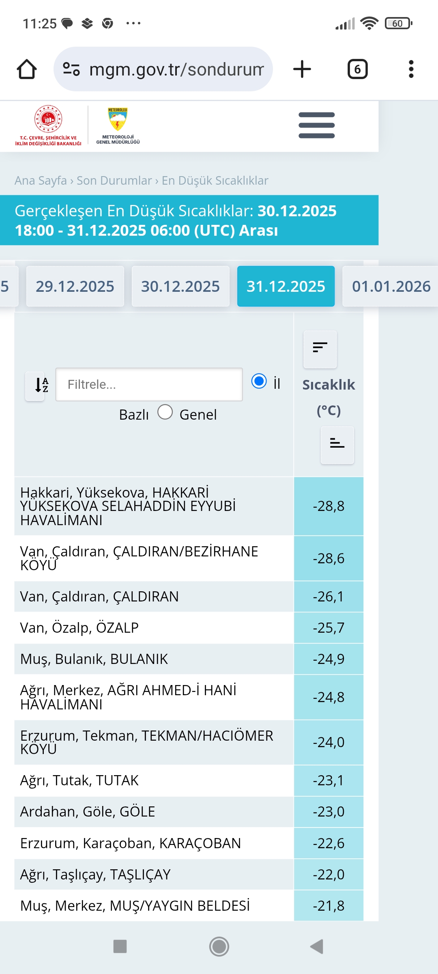Open the Son Durumlar breadcrumb link
Image resolution: width=438 pixels, height=974 pixels.
pos(114,180)
